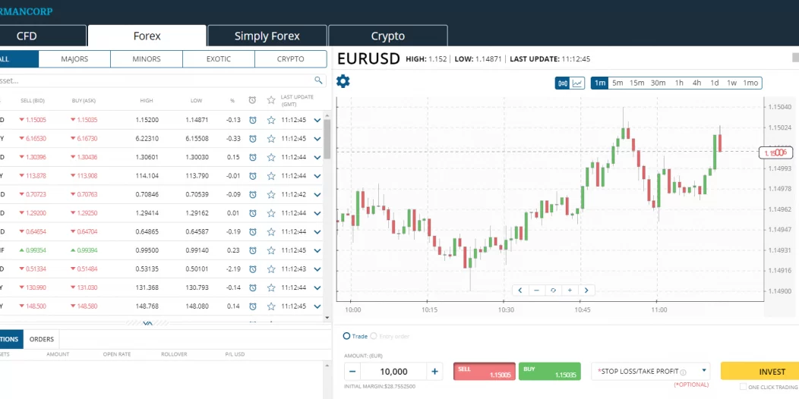The height and width of the screenshot is (399, 799).
Task: Expand the row with bid 0.70723
Action: 317,194
